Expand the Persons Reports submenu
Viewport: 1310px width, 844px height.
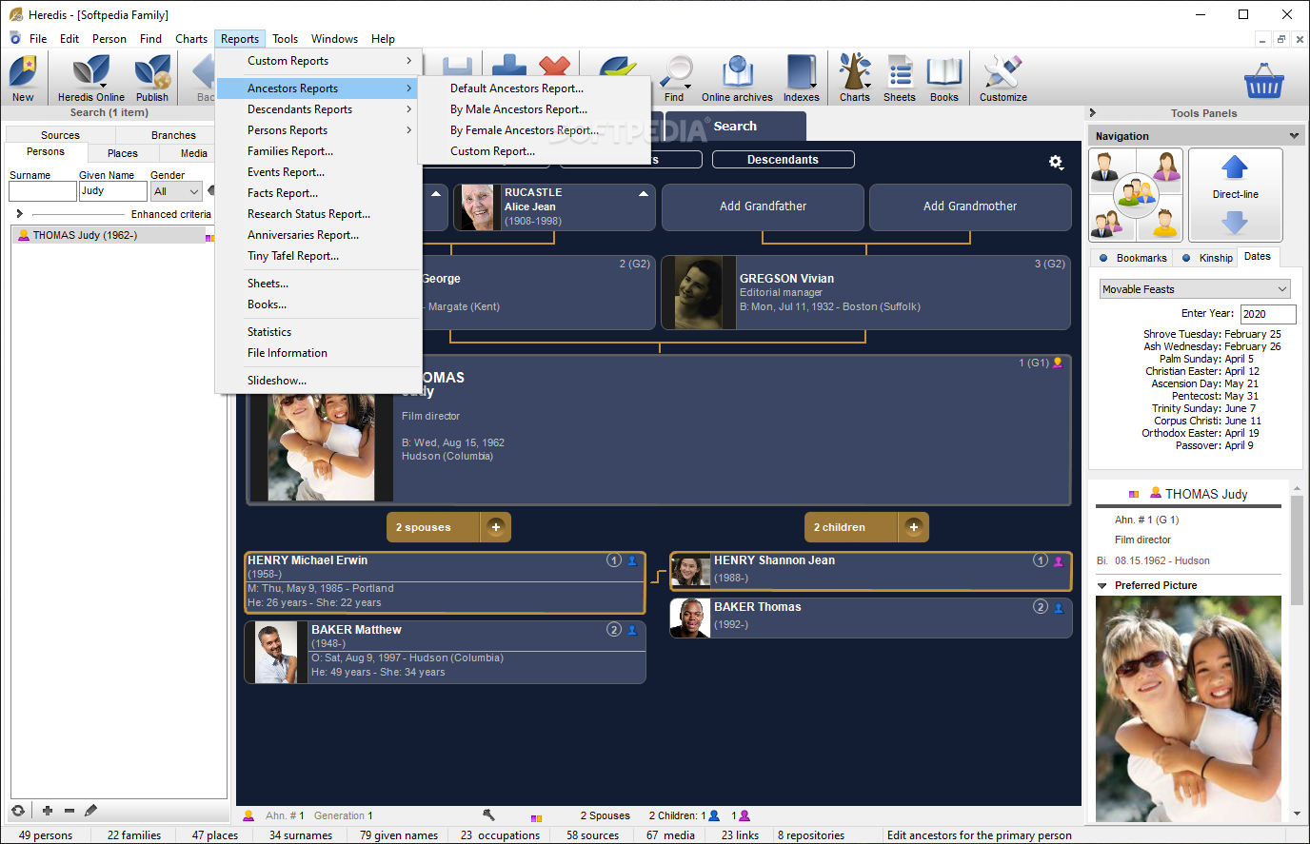point(320,130)
